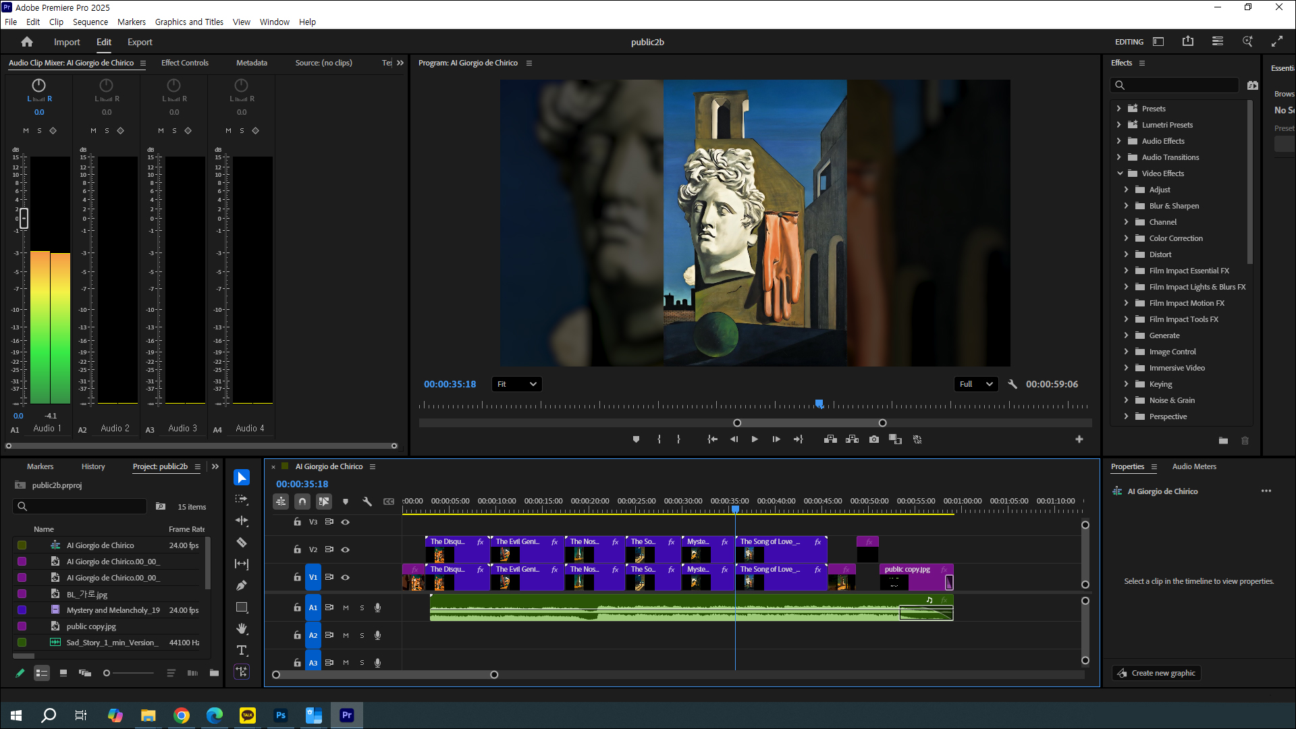Image resolution: width=1296 pixels, height=729 pixels.
Task: Click the Export Frame camera icon
Action: [x=874, y=439]
